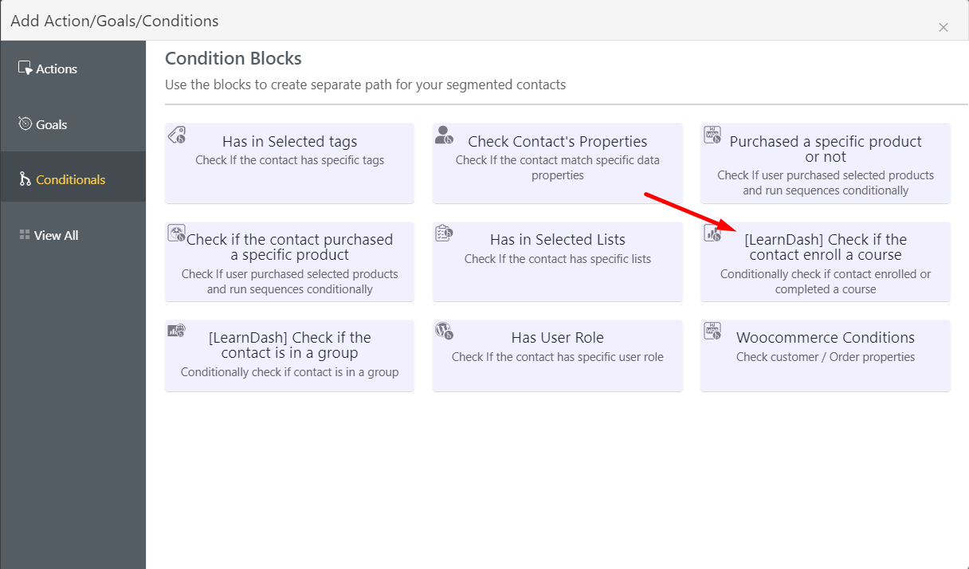
Task: Choose the Has in Selected Lists title
Action: tap(557, 240)
